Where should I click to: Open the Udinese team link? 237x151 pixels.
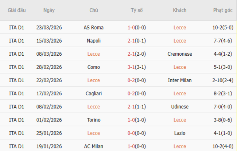coord(180,107)
